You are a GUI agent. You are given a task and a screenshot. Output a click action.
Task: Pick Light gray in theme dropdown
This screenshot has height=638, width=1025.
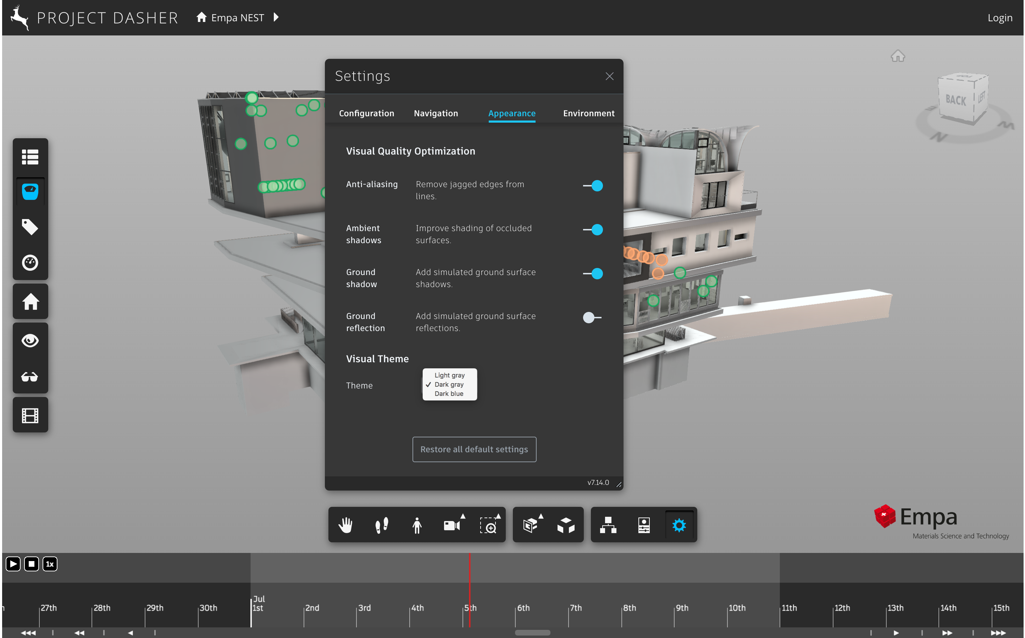tap(449, 375)
